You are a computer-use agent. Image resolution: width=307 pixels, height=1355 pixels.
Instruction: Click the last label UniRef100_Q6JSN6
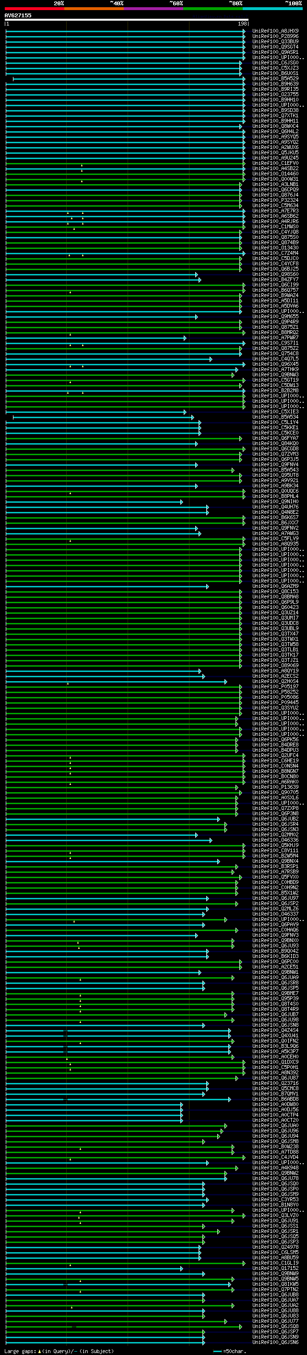click(275, 1343)
